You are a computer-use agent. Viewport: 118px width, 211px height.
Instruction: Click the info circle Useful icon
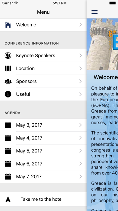[x=8, y=94]
